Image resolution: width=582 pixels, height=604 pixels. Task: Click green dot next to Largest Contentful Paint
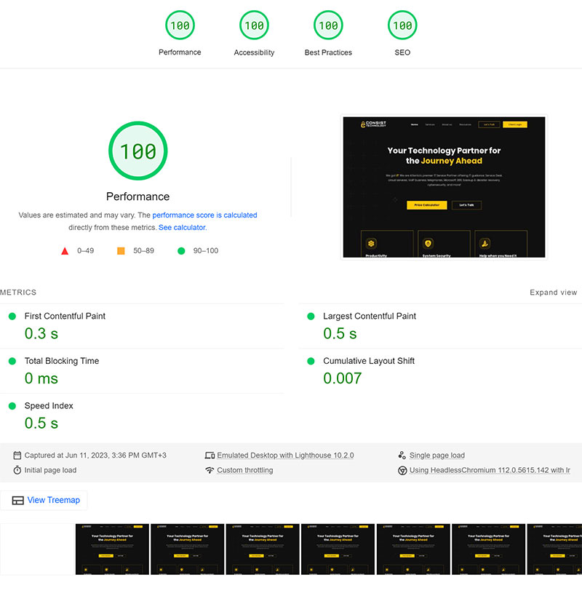311,317
